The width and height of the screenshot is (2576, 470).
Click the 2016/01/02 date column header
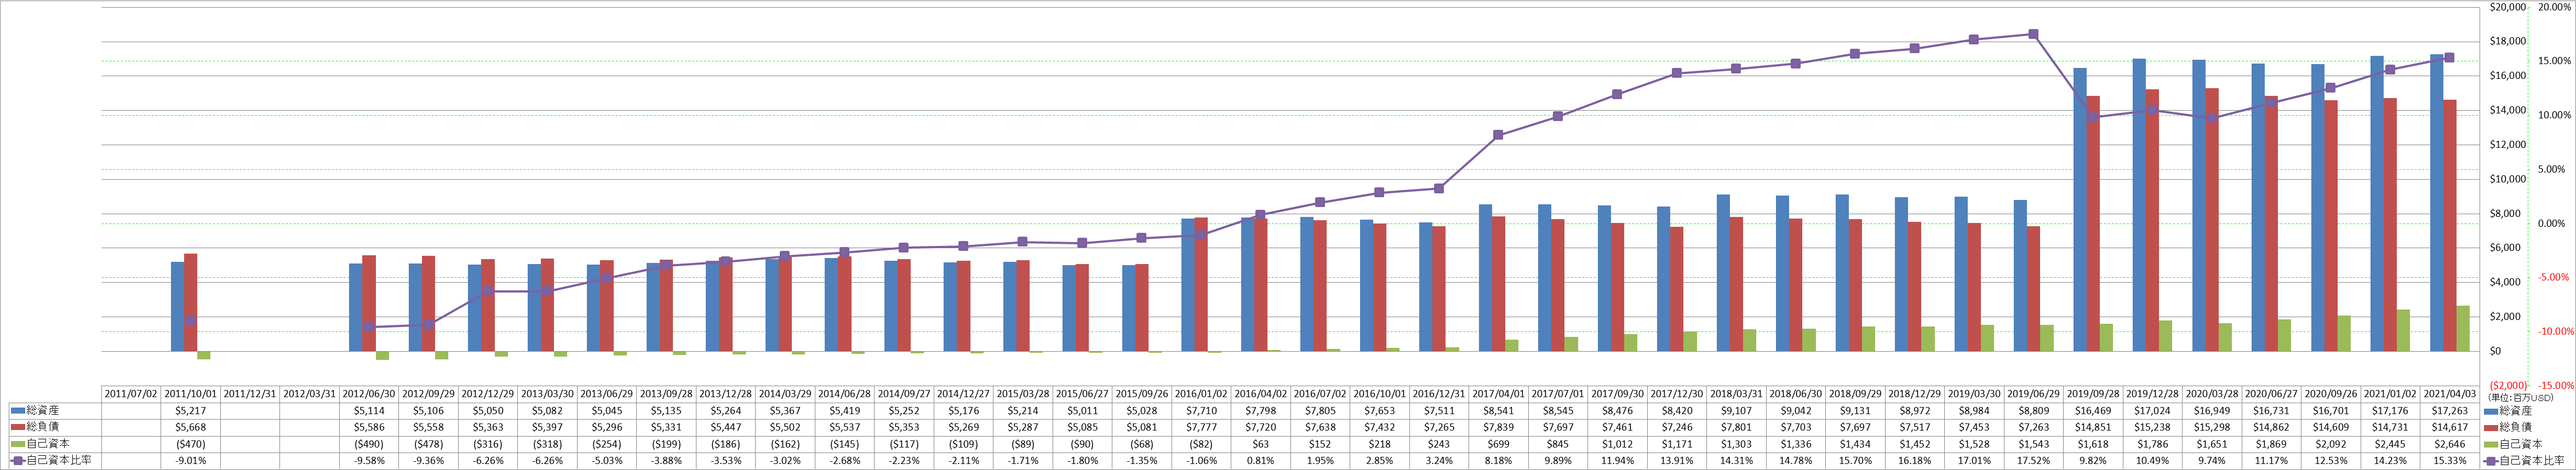click(x=1201, y=394)
